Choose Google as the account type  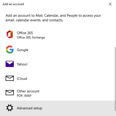(x=57, y=50)
